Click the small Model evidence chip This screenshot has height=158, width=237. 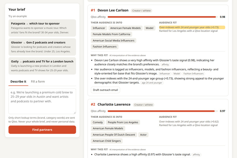coord(177,74)
